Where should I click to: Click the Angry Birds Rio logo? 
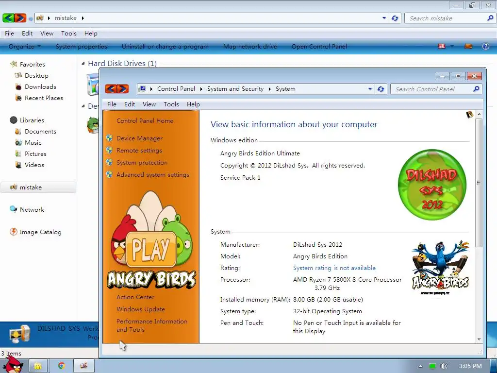pyautogui.click(x=441, y=268)
